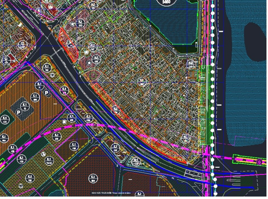The image size is (268, 199).
Task: Select the P parking symbol beside K.1 F2
Action: pyautogui.click(x=19, y=112)
